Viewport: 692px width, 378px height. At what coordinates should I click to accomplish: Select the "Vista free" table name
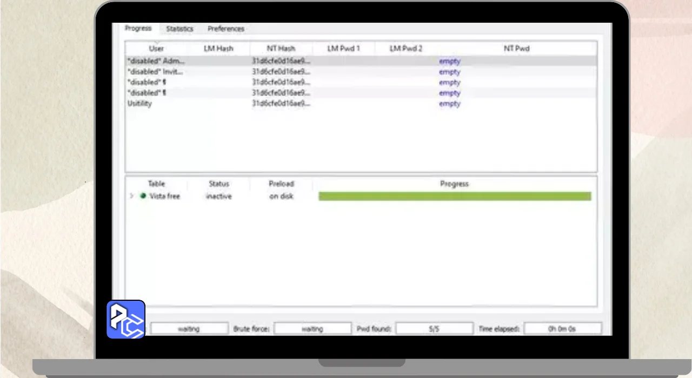tap(164, 196)
